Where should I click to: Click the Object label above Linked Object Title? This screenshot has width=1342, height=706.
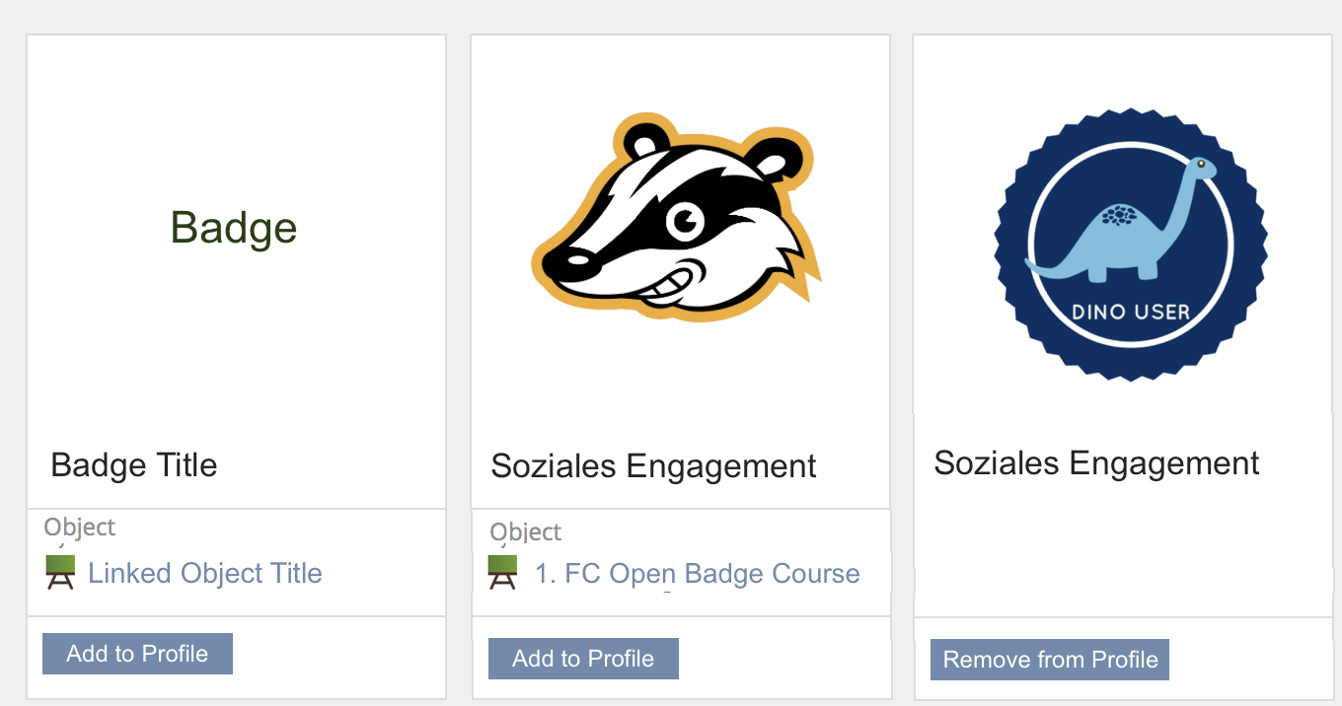point(80,528)
